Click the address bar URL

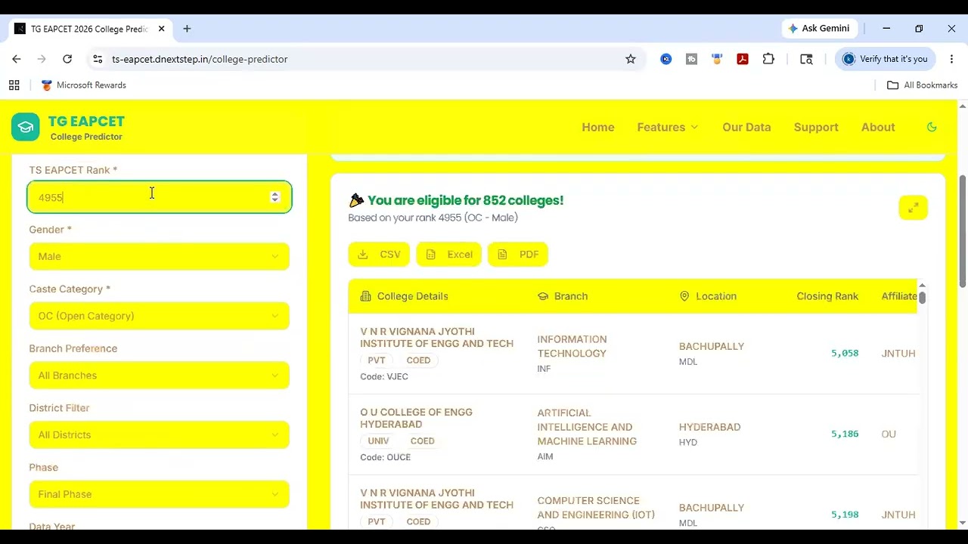click(200, 59)
